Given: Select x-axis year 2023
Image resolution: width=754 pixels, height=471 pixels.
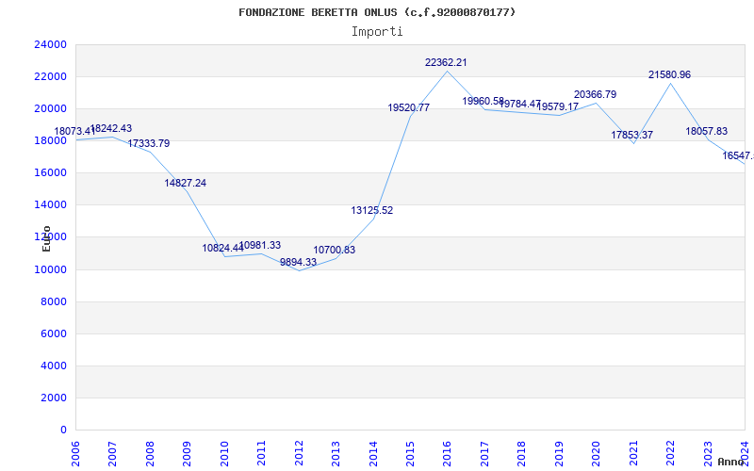Looking at the screenshot, I should (708, 454).
